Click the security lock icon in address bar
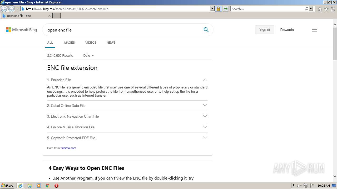The width and height of the screenshot is (337, 189). [218, 9]
